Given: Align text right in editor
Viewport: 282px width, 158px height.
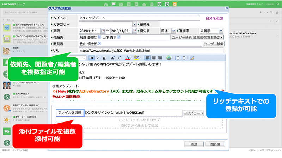Looking at the screenshot, I should 160,58.
